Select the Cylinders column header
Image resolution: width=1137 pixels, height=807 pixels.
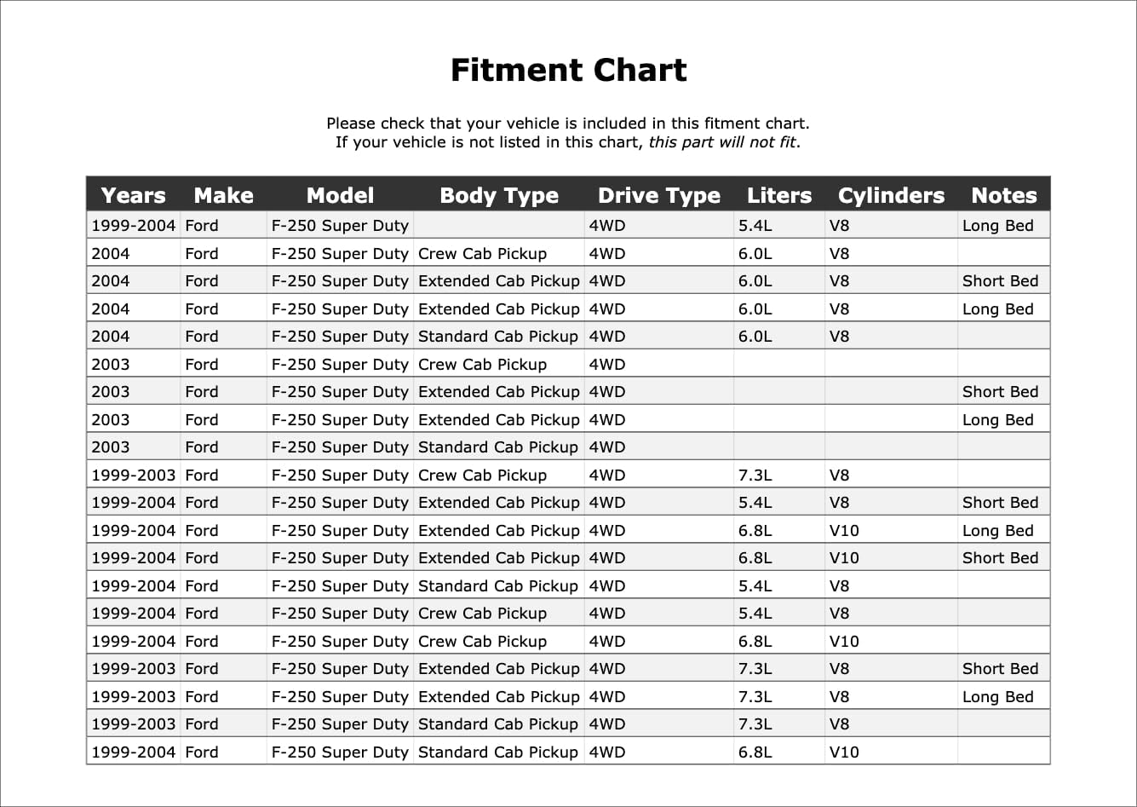(891, 195)
